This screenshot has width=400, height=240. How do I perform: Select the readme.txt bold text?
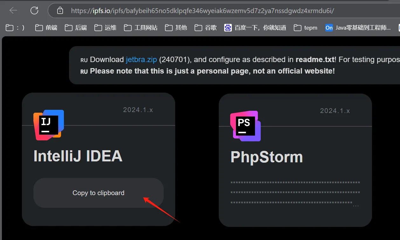[x=315, y=60]
